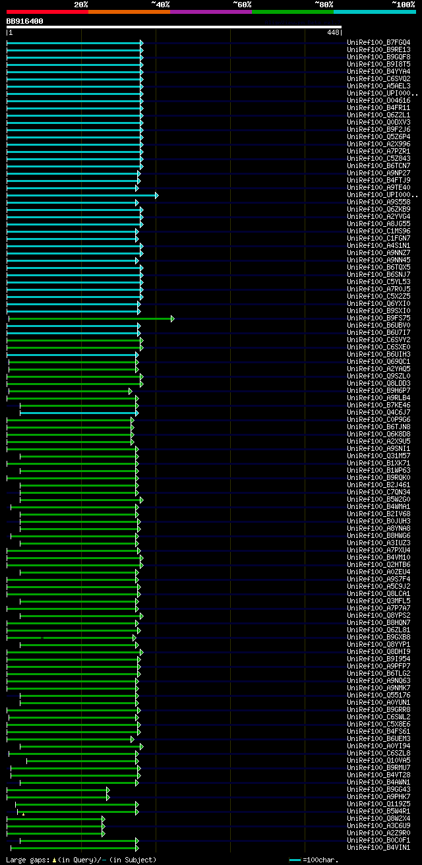The height and width of the screenshot is (865, 422).
Task: Select subject UniRef100_Q6Z2L1
Action: pyautogui.click(x=378, y=115)
